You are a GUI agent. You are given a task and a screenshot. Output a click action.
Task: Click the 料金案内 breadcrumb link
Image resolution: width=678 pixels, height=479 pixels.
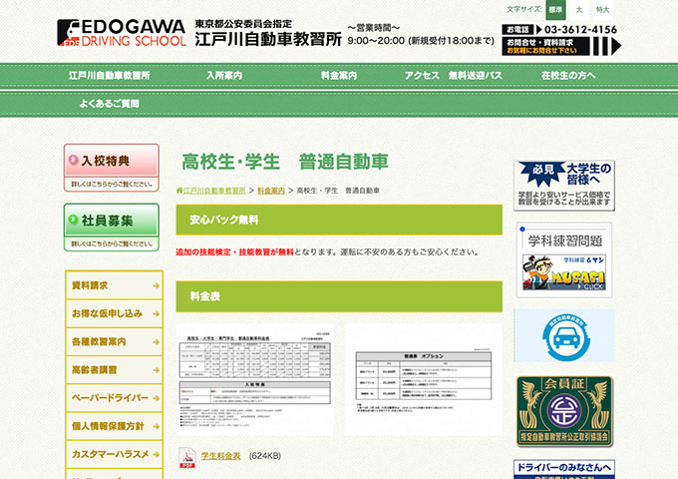pos(271,191)
